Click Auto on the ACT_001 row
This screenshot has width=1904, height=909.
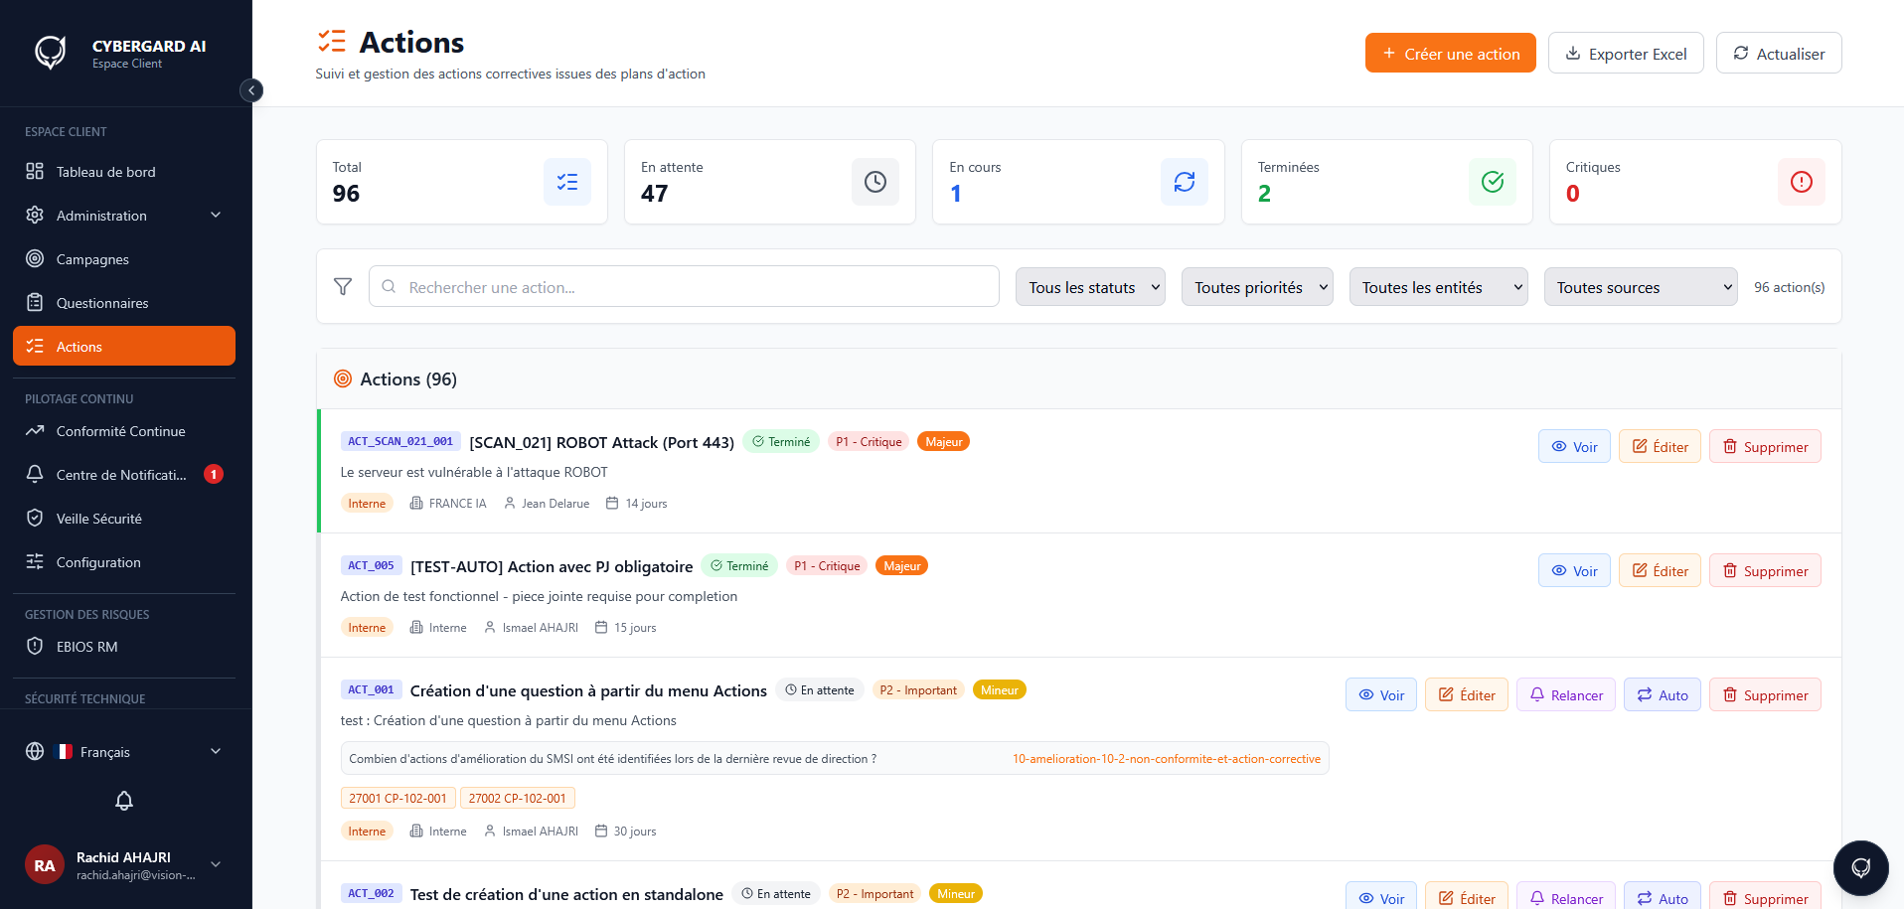(1663, 695)
